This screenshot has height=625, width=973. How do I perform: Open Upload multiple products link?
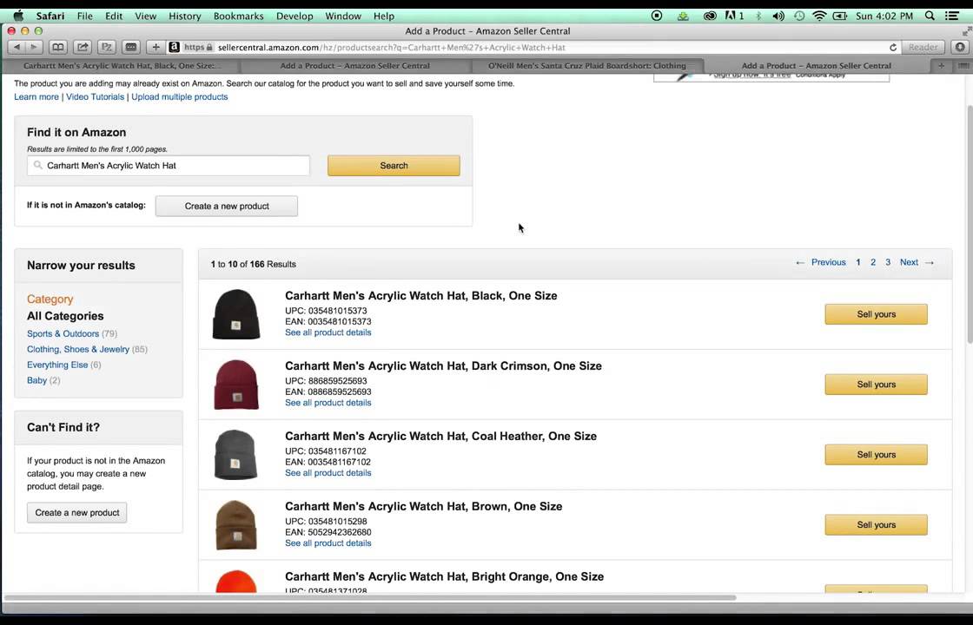pyautogui.click(x=179, y=96)
